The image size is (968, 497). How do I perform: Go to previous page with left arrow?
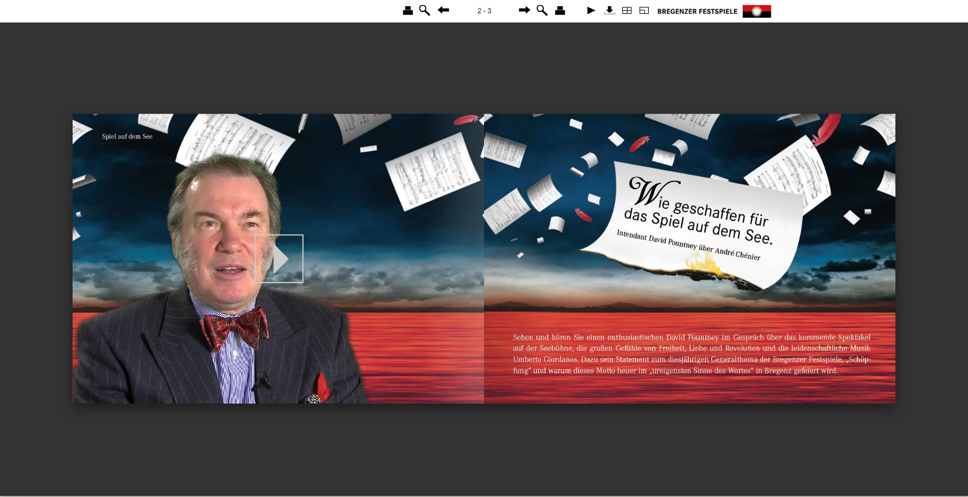(x=443, y=10)
